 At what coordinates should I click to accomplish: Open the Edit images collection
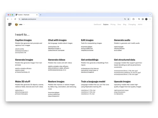[x=87, y=40]
